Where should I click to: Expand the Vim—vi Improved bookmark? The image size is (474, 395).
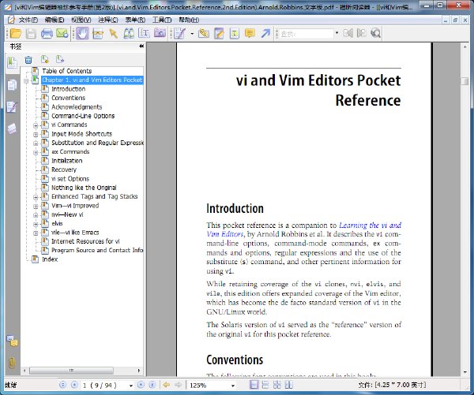tap(36, 206)
